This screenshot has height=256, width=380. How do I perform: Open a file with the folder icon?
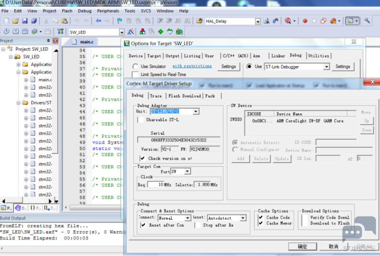pyautogui.click(x=15, y=21)
